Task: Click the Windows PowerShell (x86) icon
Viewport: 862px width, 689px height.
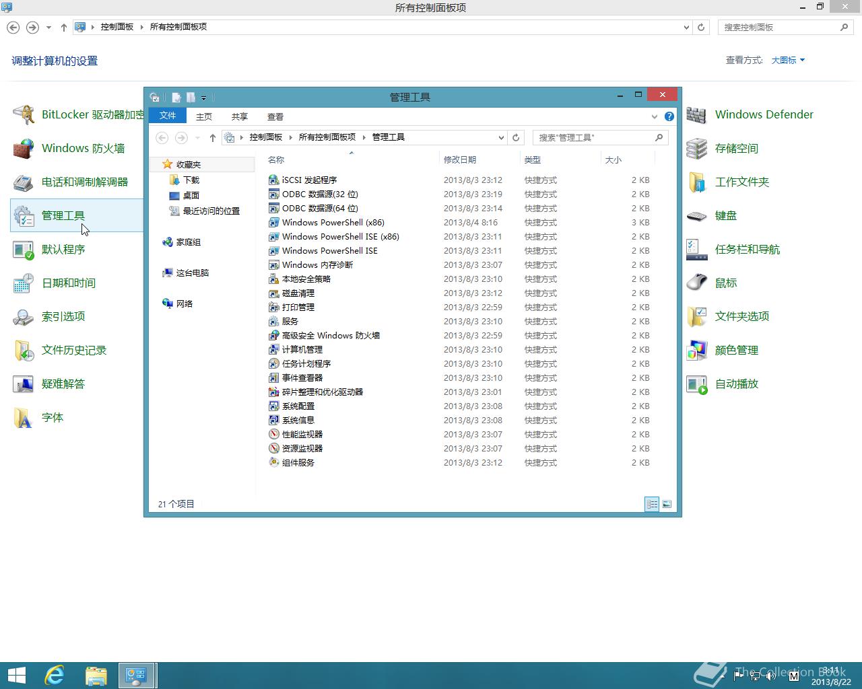Action: tap(273, 222)
